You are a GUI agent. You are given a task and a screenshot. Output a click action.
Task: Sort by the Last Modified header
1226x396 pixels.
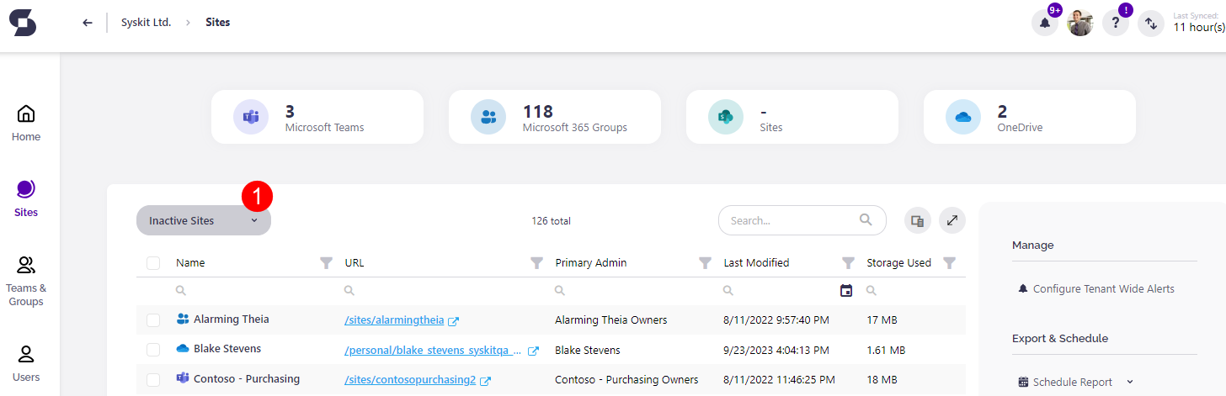point(756,263)
